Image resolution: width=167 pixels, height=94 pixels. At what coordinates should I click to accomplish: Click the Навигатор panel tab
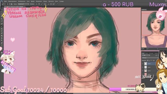144,10
